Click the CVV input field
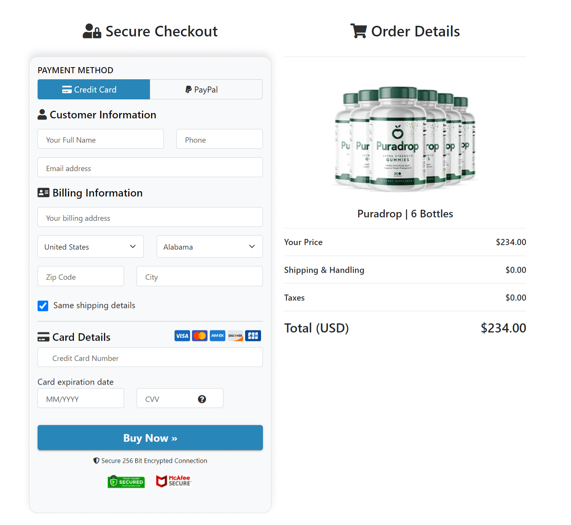 (180, 398)
